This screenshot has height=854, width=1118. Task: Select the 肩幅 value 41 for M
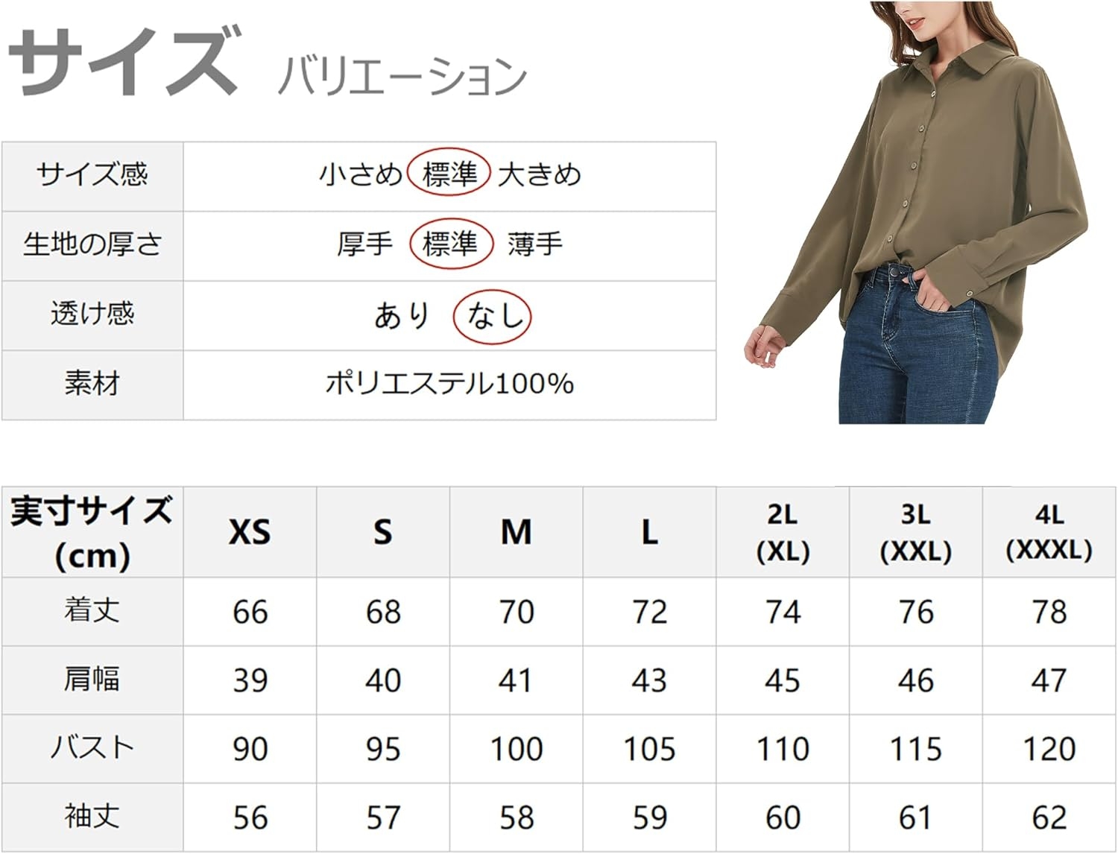point(516,681)
